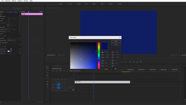Pick the Color Picker eyedropper tool
Image resolution: width=186 pixels, height=105 pixels.
click(115, 69)
